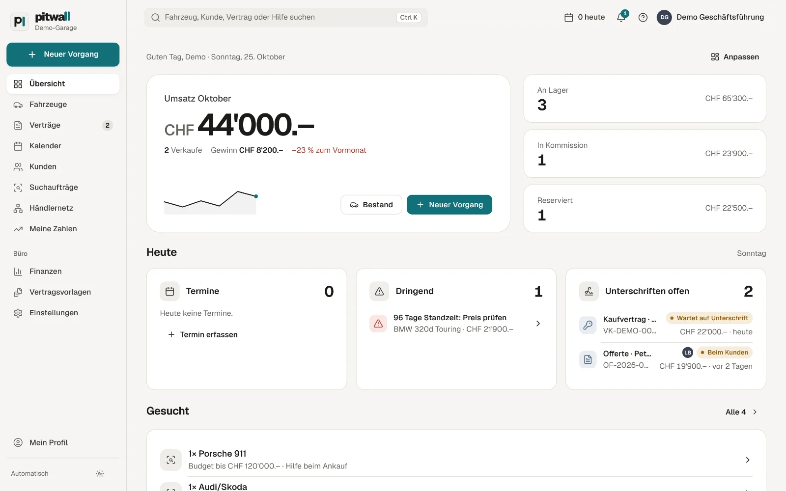786x491 pixels.
Task: Click the search-scan icon beside Porsche 911
Action: click(x=171, y=460)
